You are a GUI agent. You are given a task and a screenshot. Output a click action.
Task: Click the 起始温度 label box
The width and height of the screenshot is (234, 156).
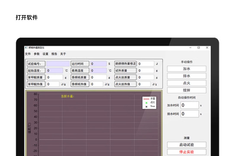pos(36,71)
